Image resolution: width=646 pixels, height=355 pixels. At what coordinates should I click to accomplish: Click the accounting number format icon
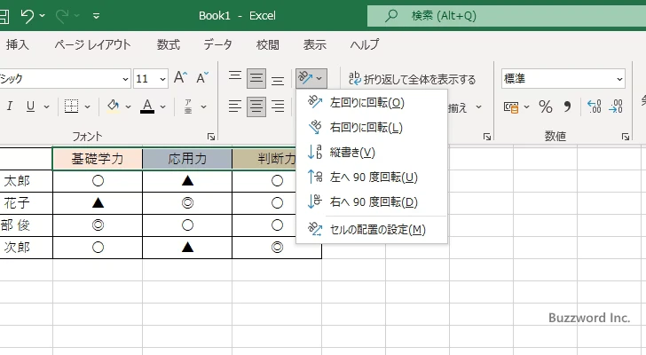[x=511, y=107]
